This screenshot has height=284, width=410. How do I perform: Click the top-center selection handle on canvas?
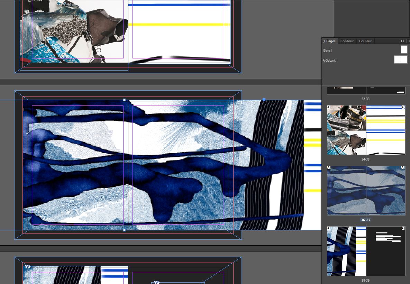tap(125, 100)
